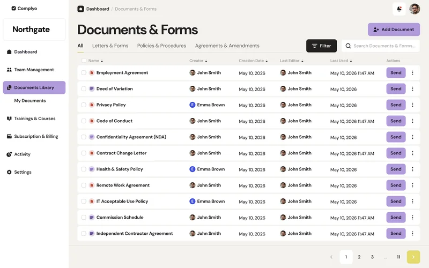The image size is (429, 268).
Task: Click the Settings gear icon in sidebar
Action: coord(9,172)
